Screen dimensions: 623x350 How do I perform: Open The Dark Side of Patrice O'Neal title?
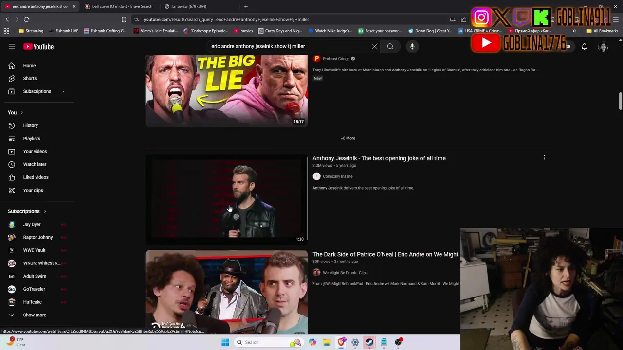tap(385, 254)
